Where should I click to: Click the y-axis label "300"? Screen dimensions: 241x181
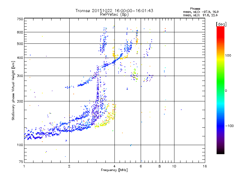tap(20, 76)
